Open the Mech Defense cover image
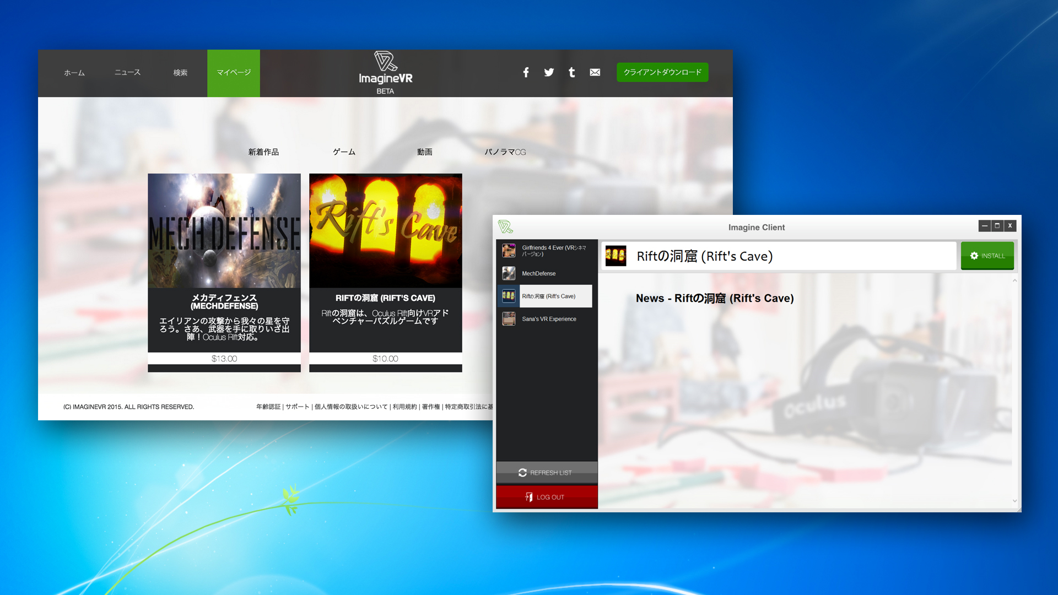Viewport: 1058px width, 595px height. click(224, 231)
